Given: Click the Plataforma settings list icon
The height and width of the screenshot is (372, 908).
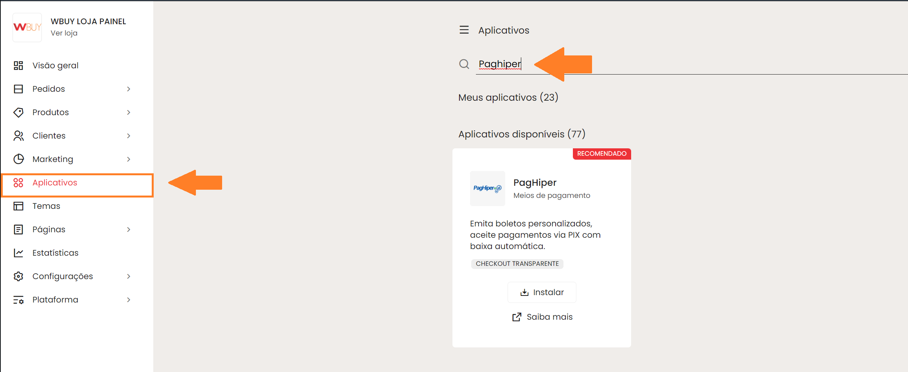Looking at the screenshot, I should (18, 300).
